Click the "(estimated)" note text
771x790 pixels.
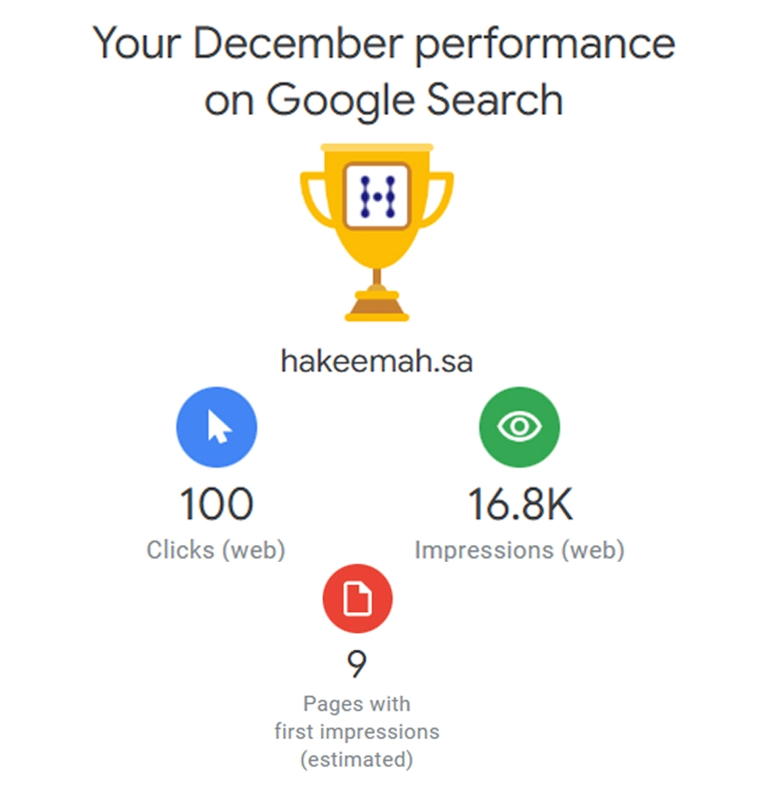(357, 759)
